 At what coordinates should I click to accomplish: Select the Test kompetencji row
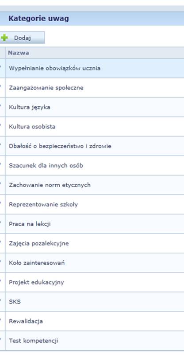[95, 341]
